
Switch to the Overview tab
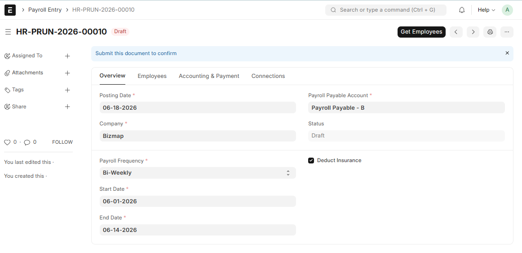point(112,76)
